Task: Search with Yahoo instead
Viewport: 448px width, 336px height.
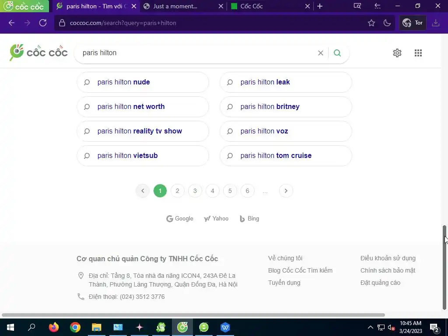Action: [216, 219]
